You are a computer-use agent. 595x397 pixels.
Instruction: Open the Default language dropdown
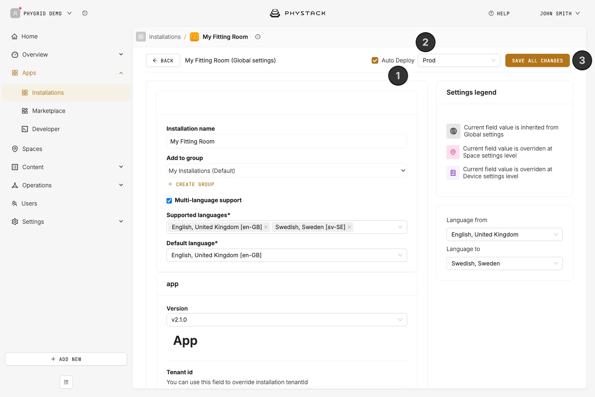287,255
